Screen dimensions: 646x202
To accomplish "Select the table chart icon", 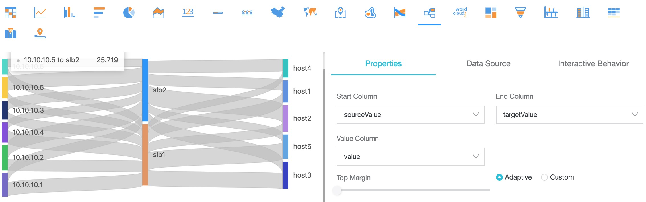I will pos(11,13).
